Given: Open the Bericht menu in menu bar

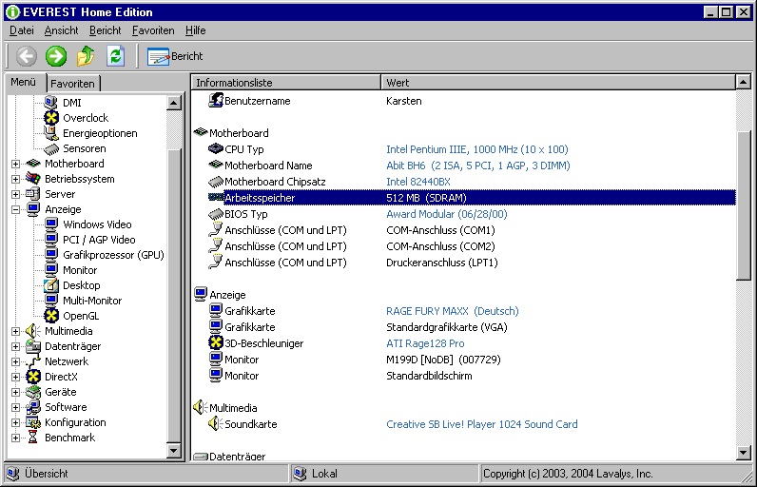Looking at the screenshot, I should coord(105,30).
